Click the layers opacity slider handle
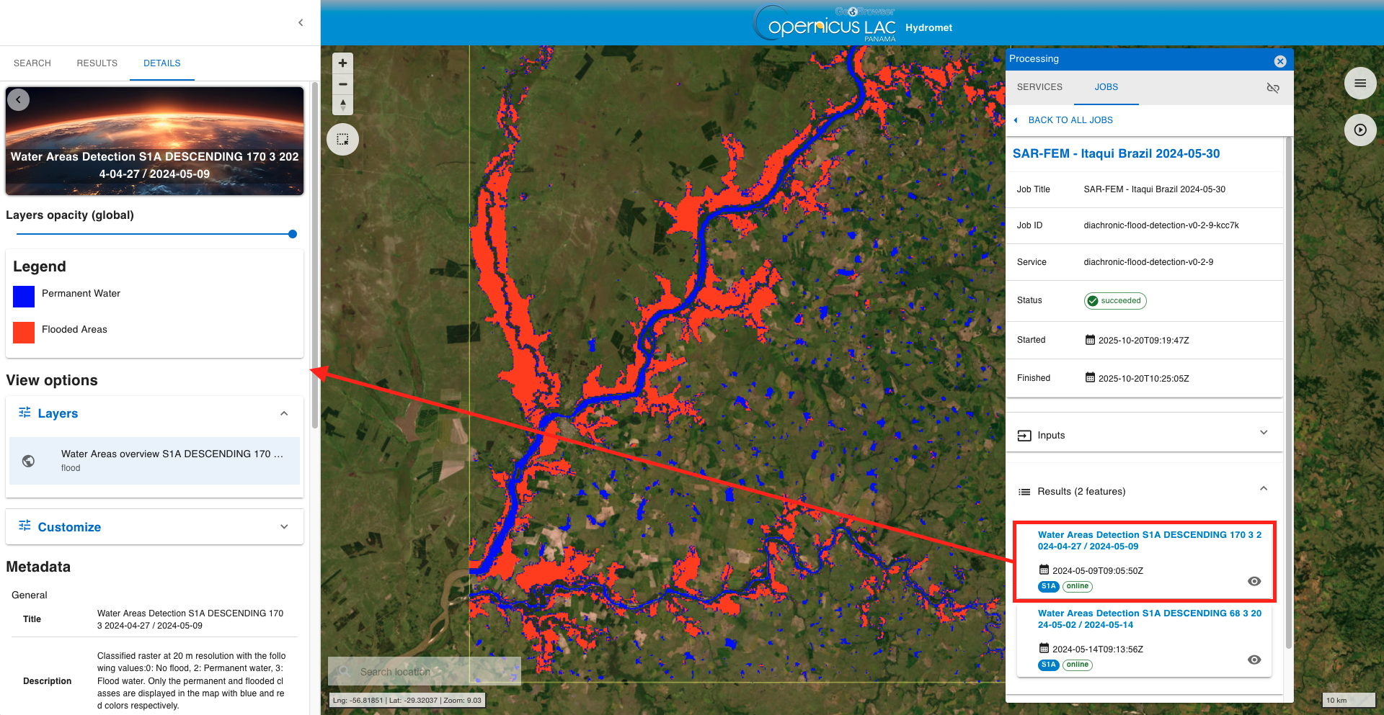Image resolution: width=1384 pixels, height=715 pixels. [292, 234]
